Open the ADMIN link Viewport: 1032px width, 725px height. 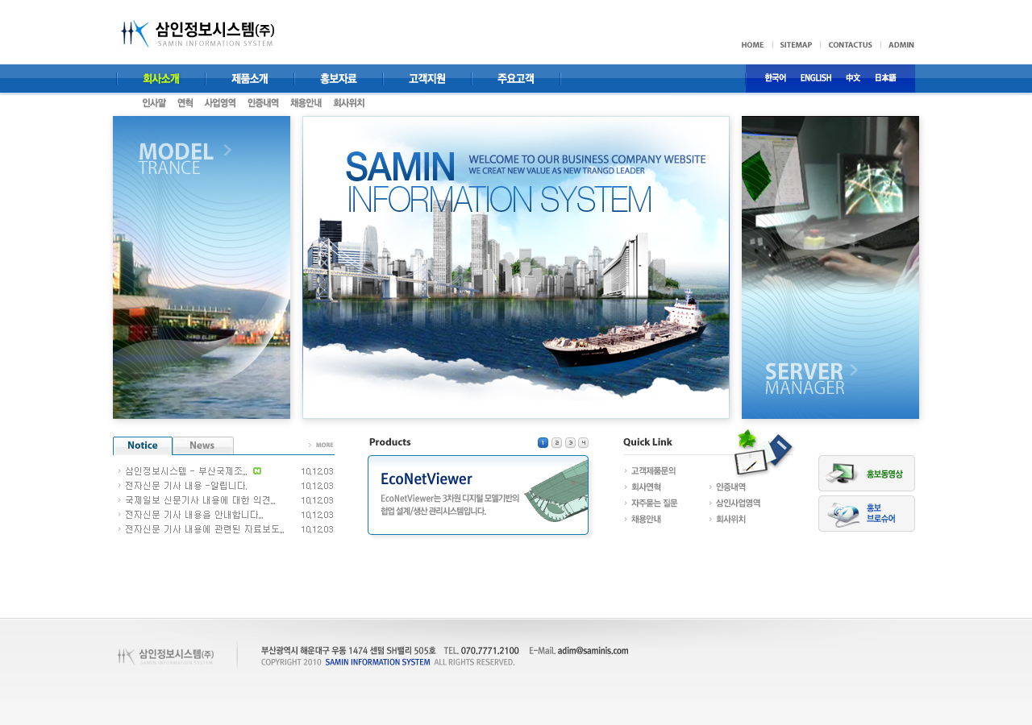[901, 45]
